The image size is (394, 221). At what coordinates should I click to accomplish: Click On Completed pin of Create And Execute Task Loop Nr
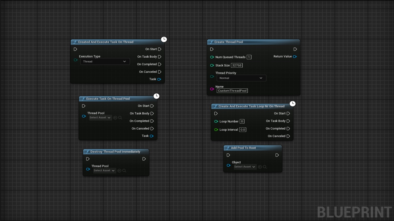[x=288, y=129]
